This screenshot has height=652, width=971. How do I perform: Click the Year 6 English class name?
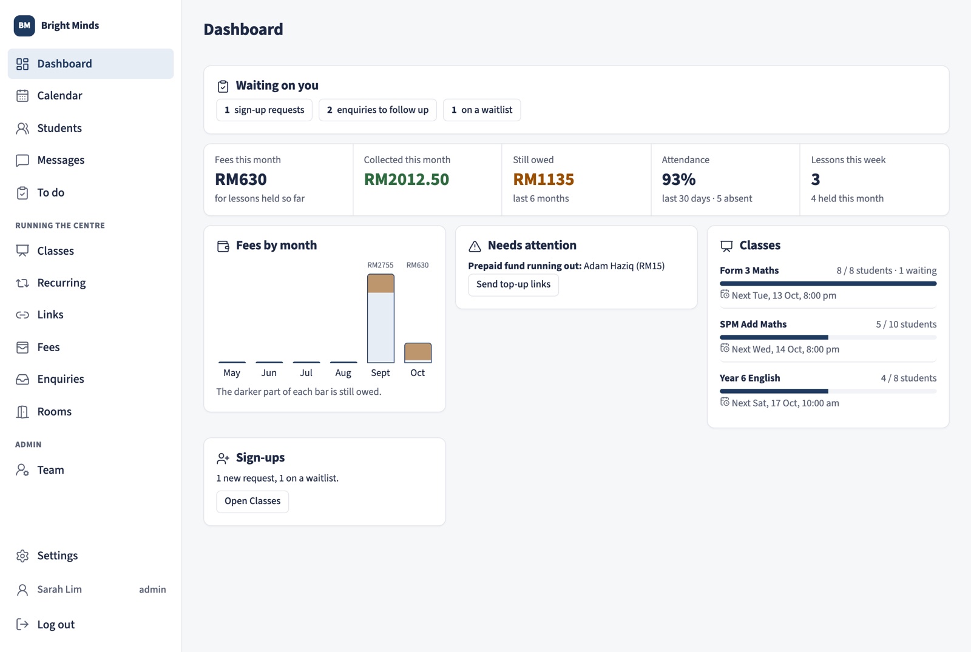pyautogui.click(x=749, y=378)
